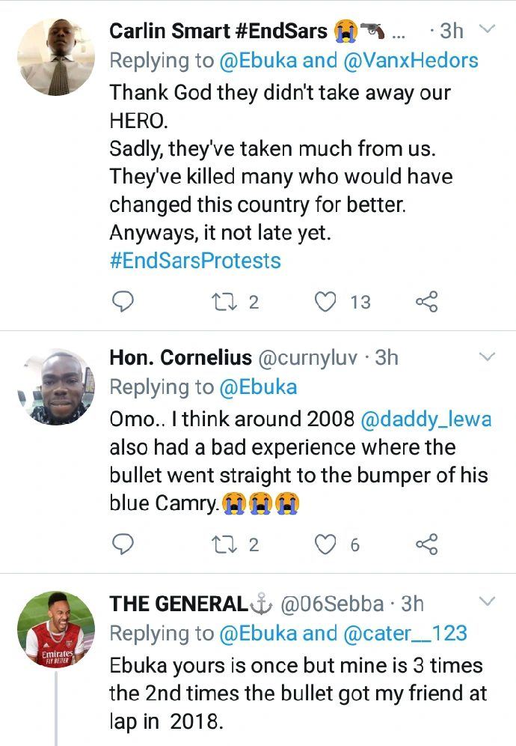Open options dropdown on Carlin Smart's tweet
This screenshot has width=516, height=746.
point(487,30)
